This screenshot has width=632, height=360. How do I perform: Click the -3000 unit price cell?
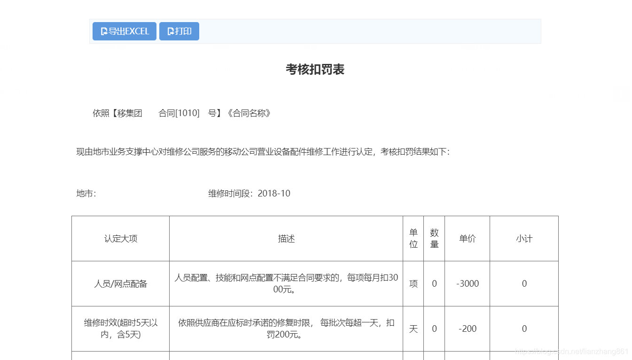[x=468, y=284]
